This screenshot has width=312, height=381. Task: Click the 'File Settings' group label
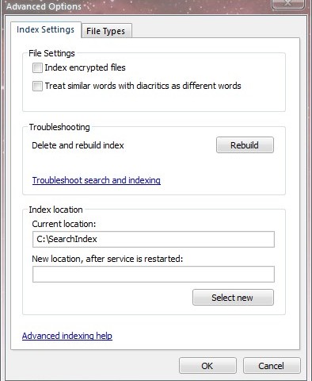(51, 53)
